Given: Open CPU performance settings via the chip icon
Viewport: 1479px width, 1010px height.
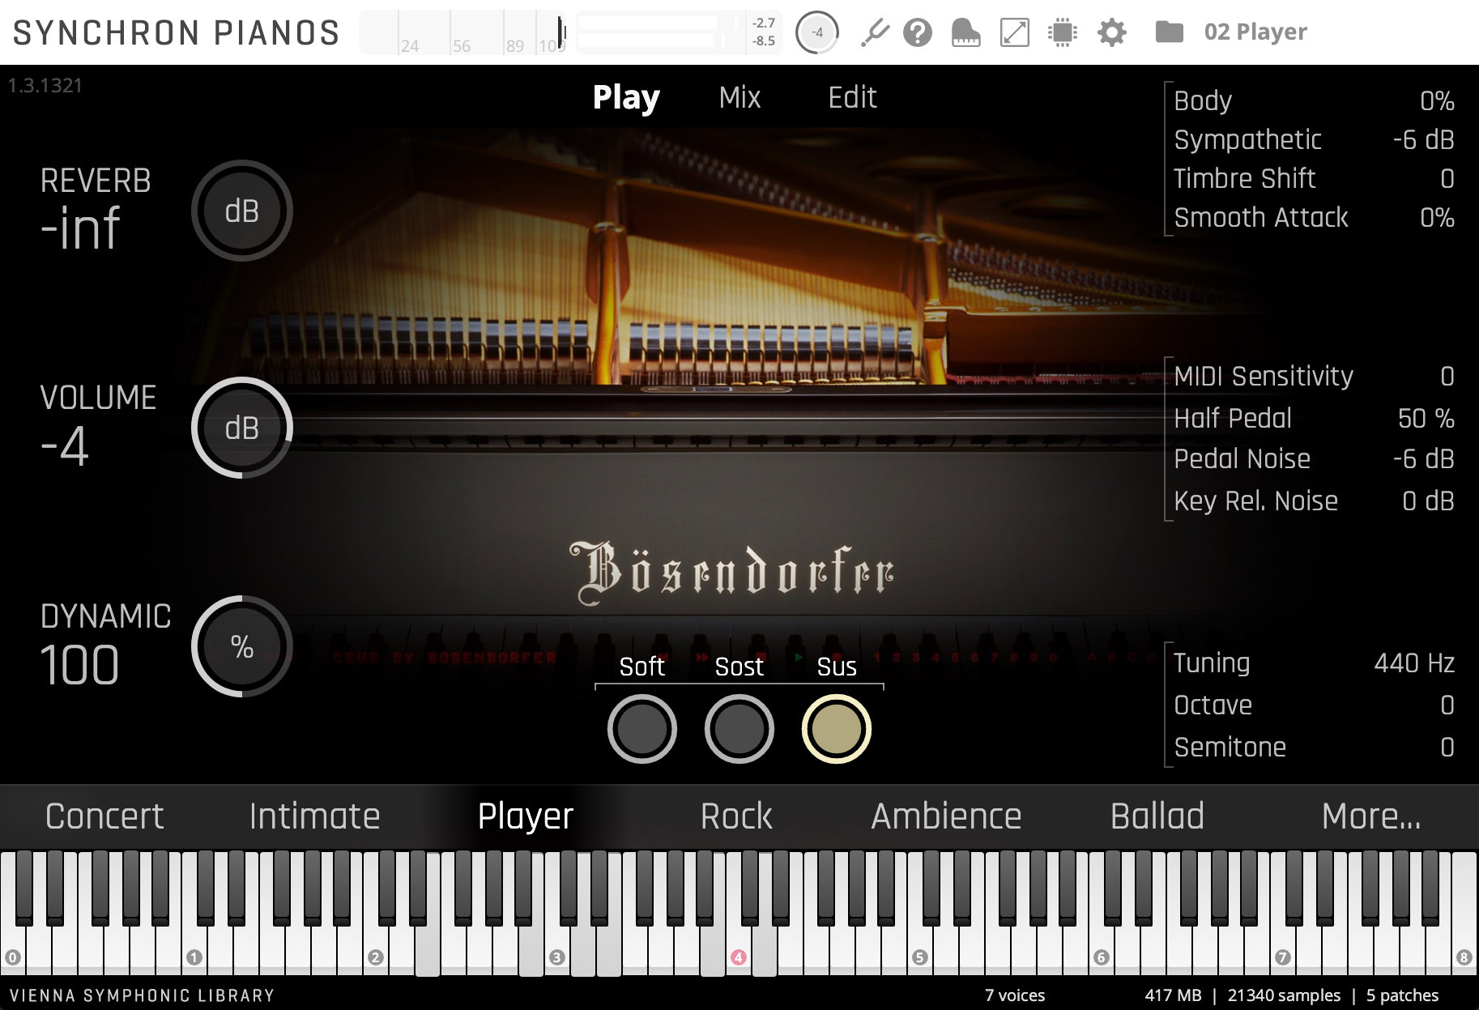Looking at the screenshot, I should (1063, 32).
